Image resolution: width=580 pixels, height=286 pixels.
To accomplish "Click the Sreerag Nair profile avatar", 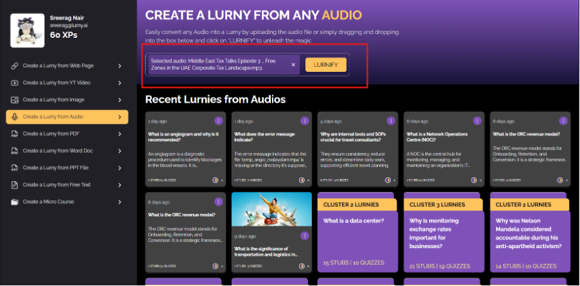I will tap(26, 31).
